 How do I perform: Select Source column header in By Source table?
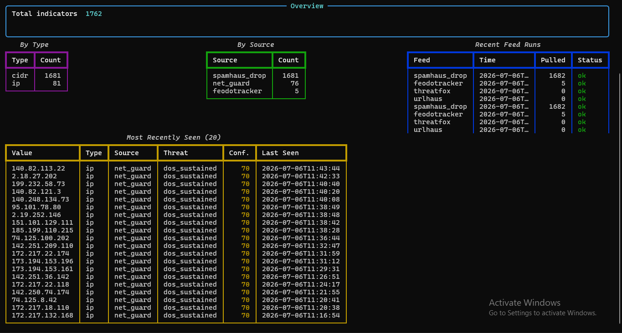[x=225, y=60]
